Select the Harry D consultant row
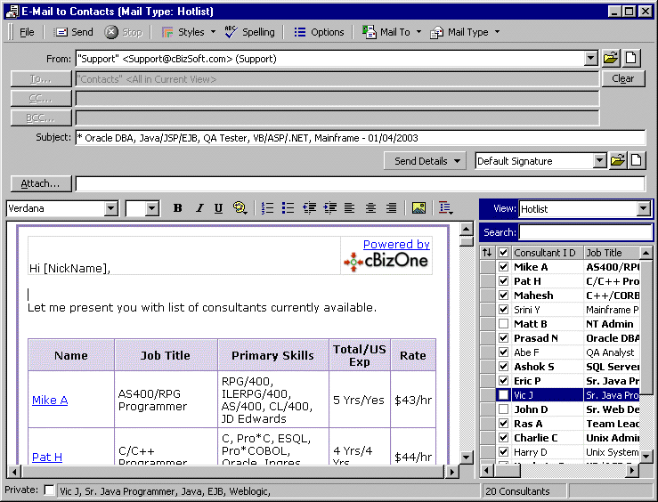Screen dimensions: 658x502 (x=560, y=452)
